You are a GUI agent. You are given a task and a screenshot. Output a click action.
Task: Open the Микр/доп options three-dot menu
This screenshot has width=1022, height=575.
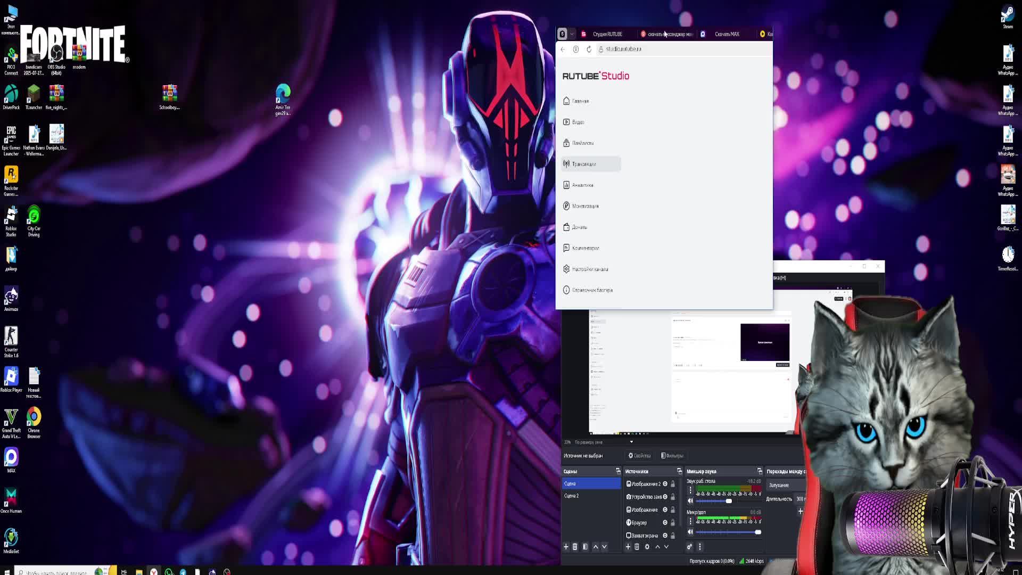[x=690, y=521]
